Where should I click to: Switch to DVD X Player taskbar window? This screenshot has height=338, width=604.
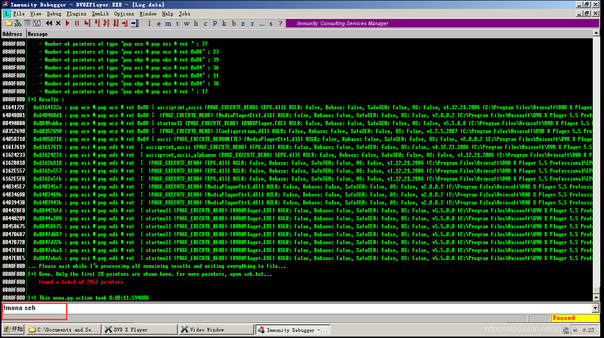(140, 330)
